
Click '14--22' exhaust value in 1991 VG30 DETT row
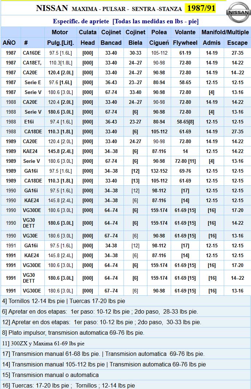(238, 278)
